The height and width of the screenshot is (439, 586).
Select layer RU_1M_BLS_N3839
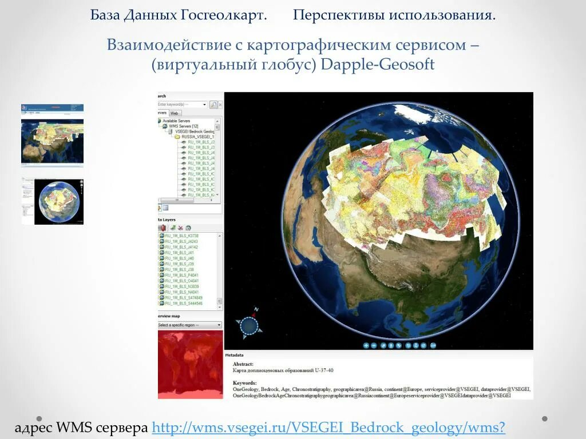coord(181,286)
